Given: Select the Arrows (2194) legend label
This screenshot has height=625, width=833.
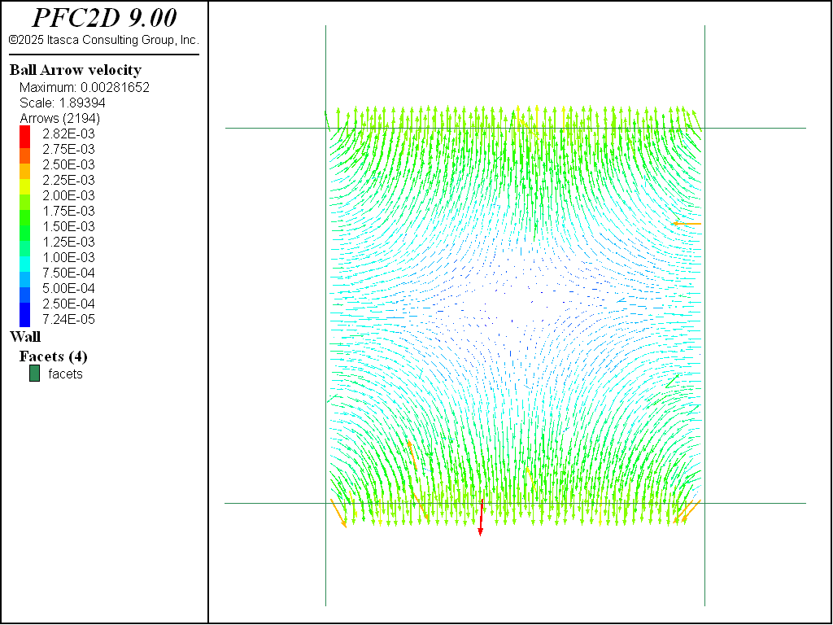Looking at the screenshot, I should 59,118.
